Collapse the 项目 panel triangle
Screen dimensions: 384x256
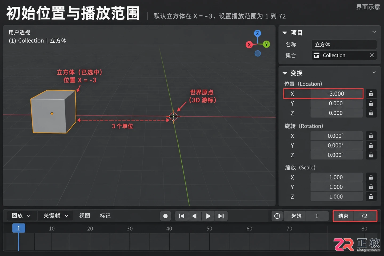click(x=285, y=33)
